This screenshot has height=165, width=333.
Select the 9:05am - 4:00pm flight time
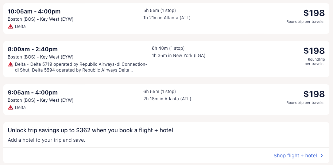coord(33,92)
